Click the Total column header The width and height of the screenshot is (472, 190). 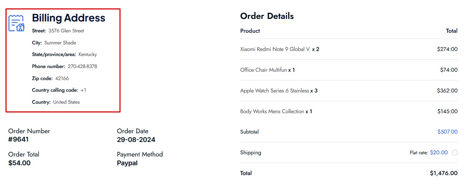coord(452,31)
